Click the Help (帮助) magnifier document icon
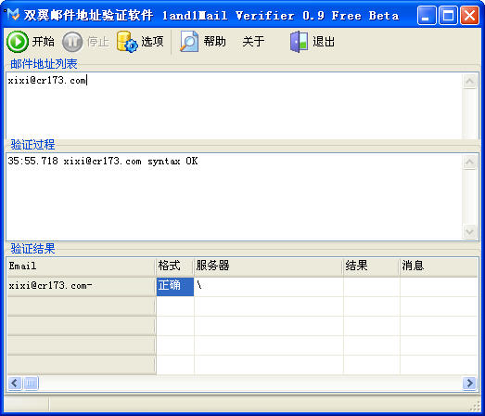The height and width of the screenshot is (416, 485). (189, 42)
